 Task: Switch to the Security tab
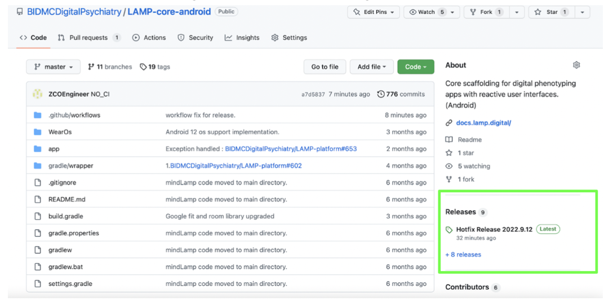195,38
